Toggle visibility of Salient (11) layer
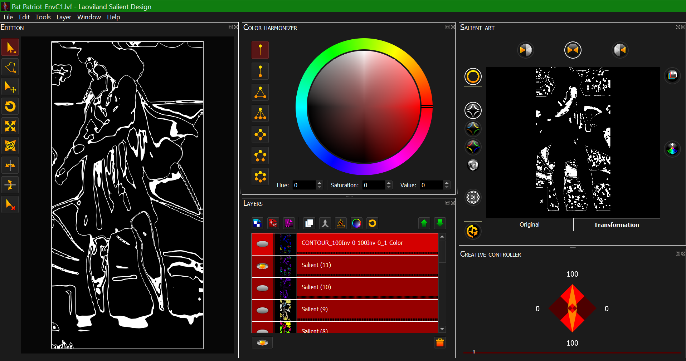Image resolution: width=686 pixels, height=361 pixels. 263,266
